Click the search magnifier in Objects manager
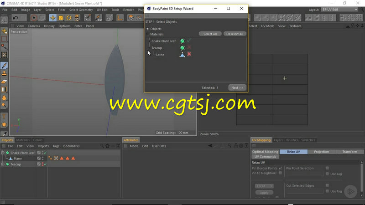The height and width of the screenshot is (205, 365). pos(102,146)
